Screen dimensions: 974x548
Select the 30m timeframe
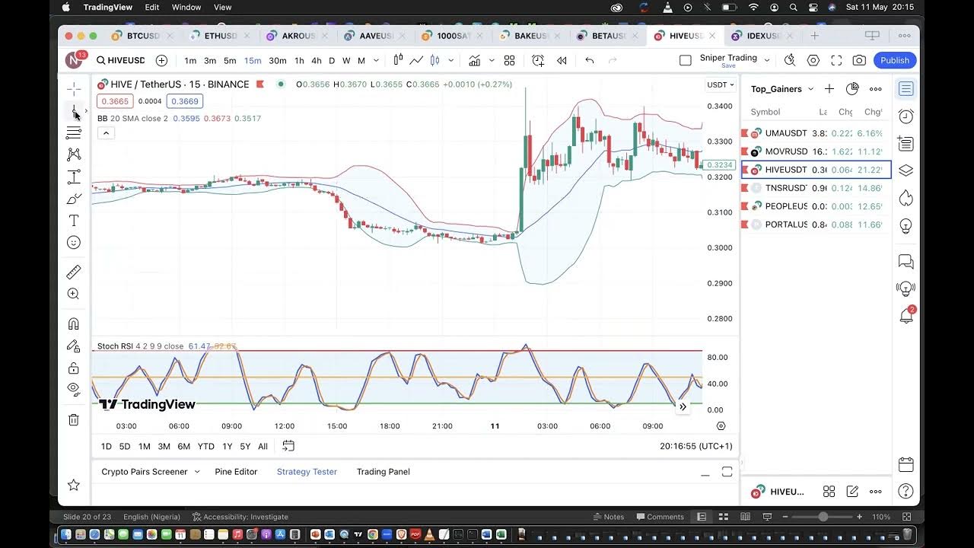[278, 60]
